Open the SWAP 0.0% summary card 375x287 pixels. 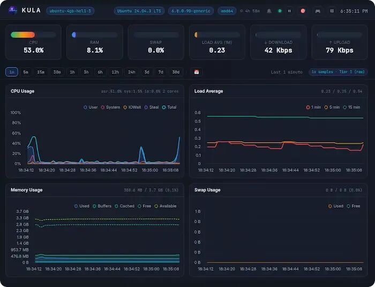click(x=156, y=42)
